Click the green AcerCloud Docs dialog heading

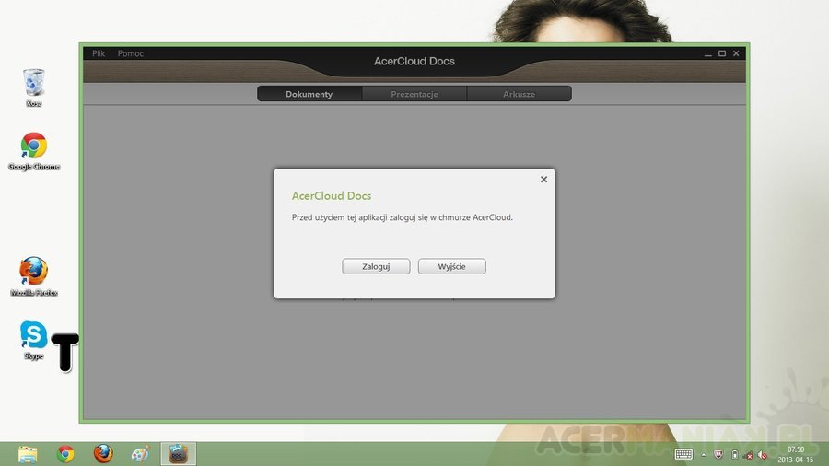[x=332, y=195]
